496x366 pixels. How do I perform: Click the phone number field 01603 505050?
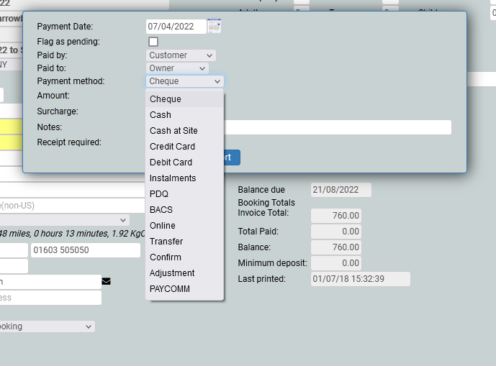85,250
